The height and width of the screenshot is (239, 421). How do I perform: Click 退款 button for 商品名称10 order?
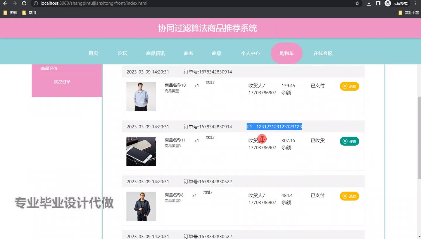click(349, 86)
